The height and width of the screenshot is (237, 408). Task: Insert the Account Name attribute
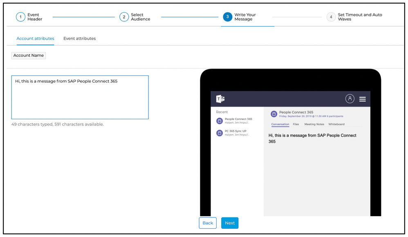(29, 56)
